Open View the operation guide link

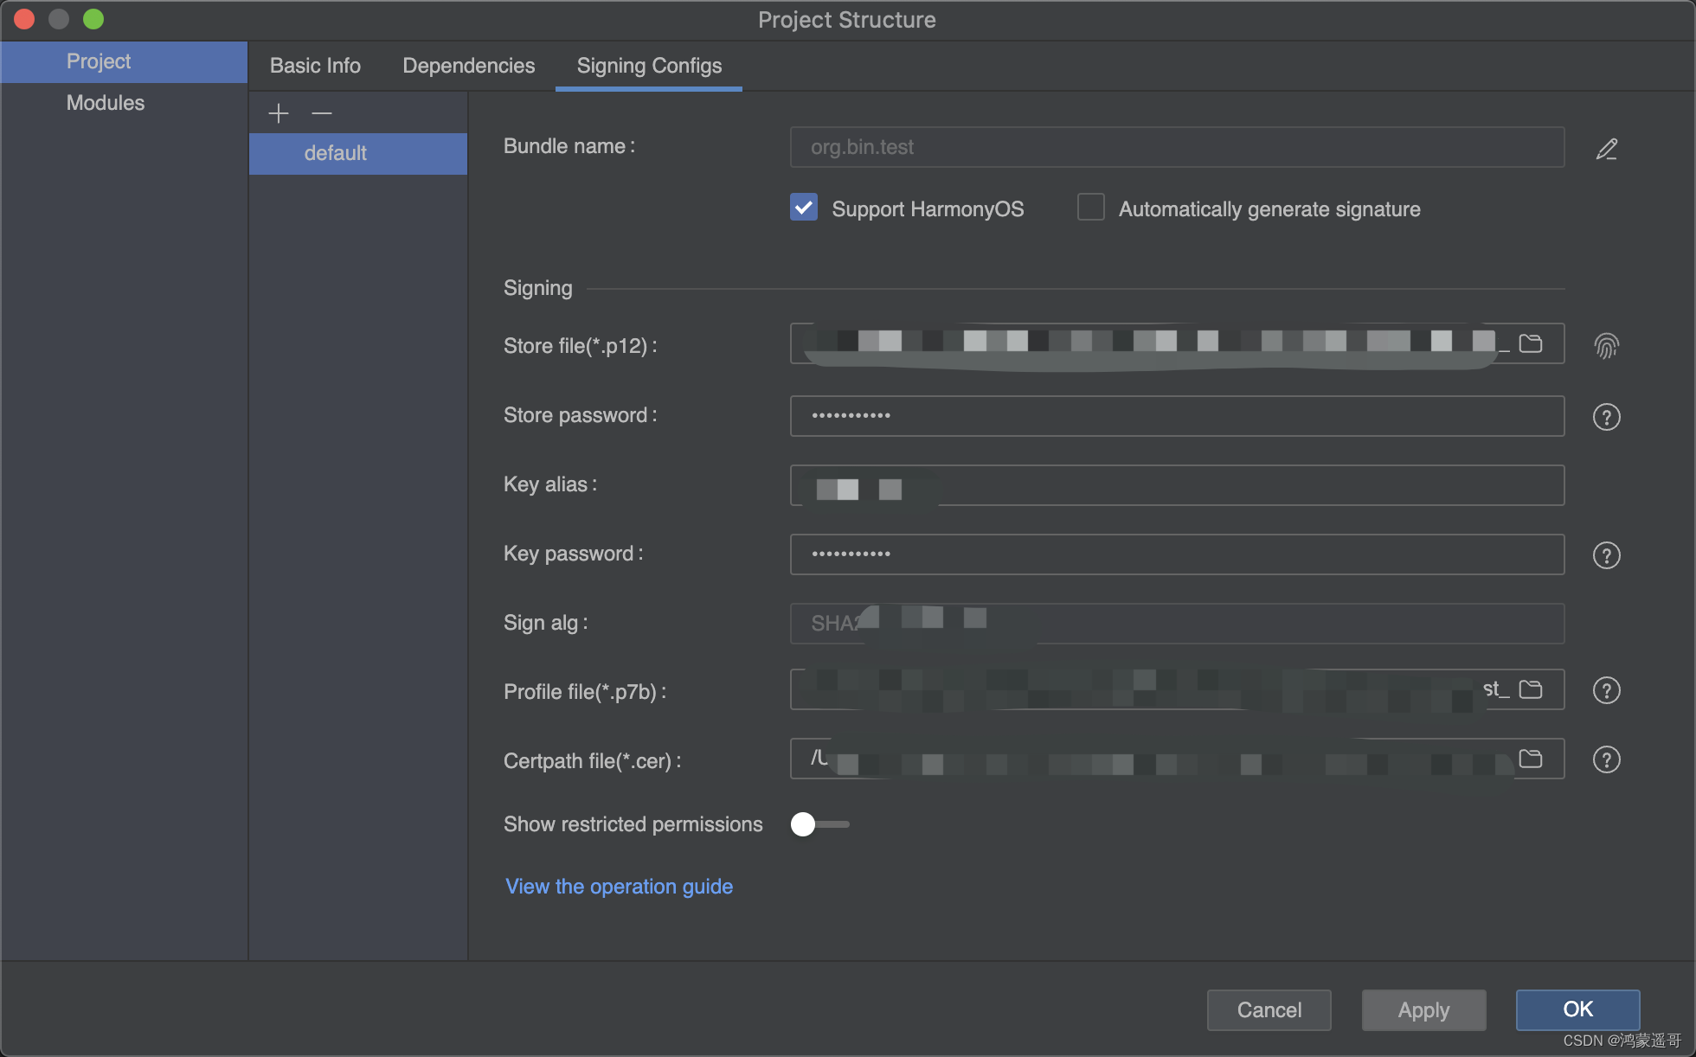tap(619, 887)
